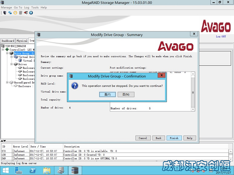Click the Windows Start button
The image size is (234, 175).
click(6, 170)
